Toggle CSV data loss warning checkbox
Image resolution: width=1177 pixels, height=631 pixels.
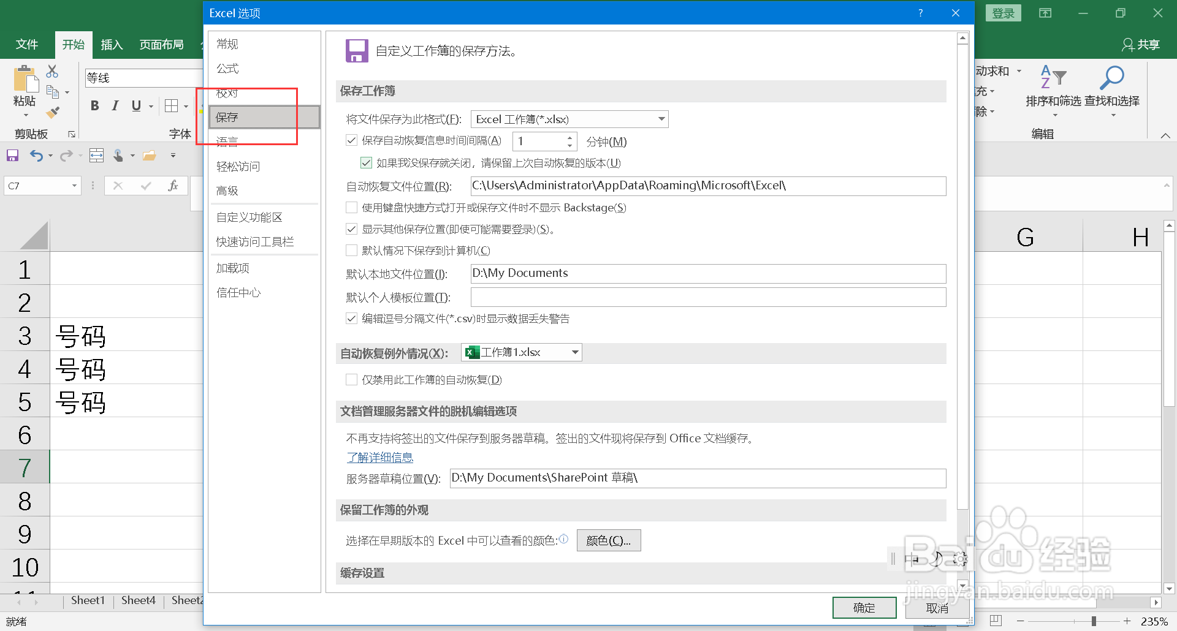[x=352, y=319]
